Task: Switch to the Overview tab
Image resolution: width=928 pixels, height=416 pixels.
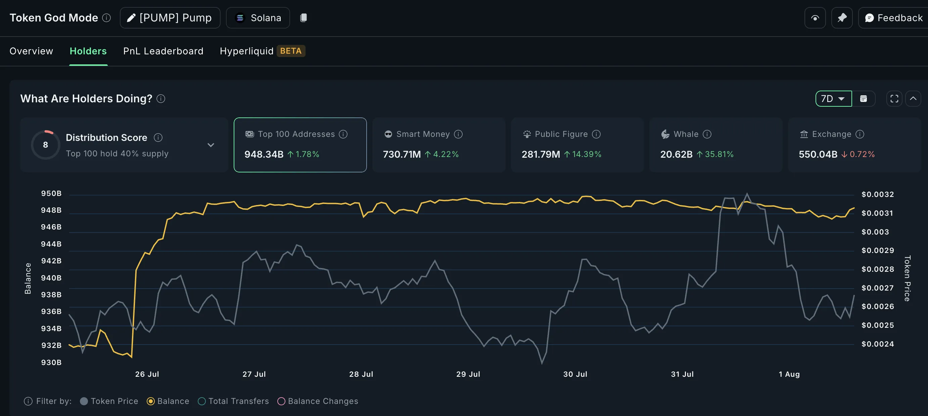Action: 31,51
